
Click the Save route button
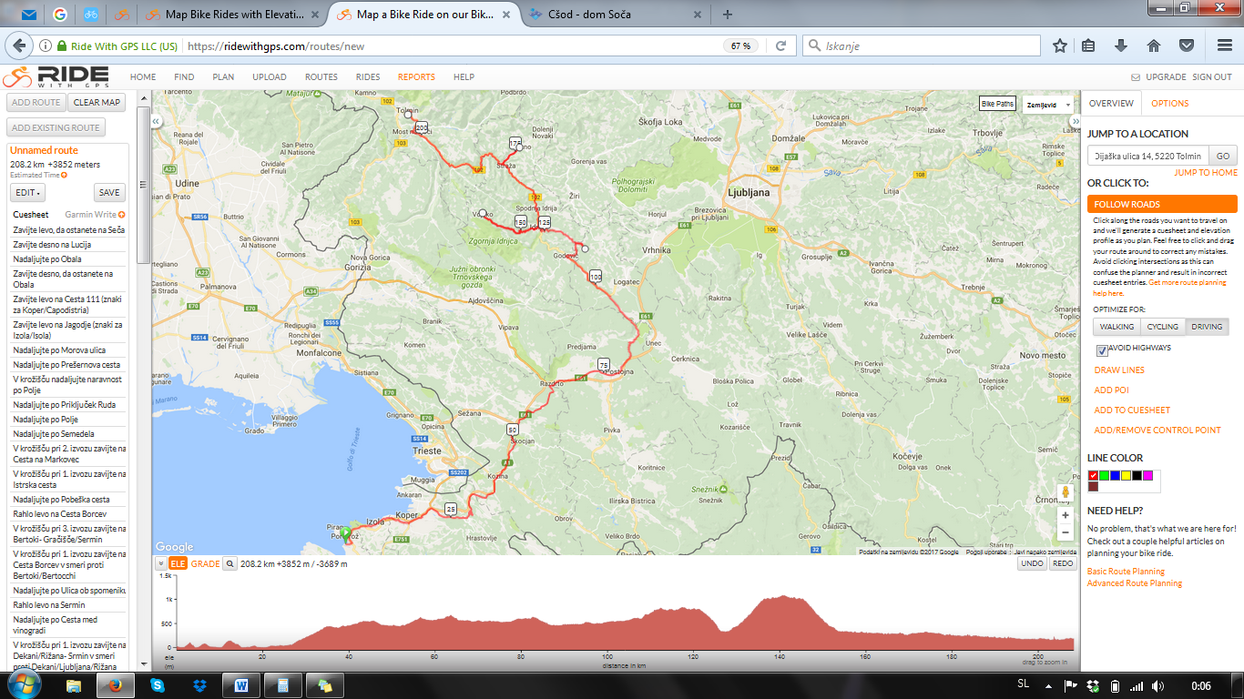click(x=109, y=193)
